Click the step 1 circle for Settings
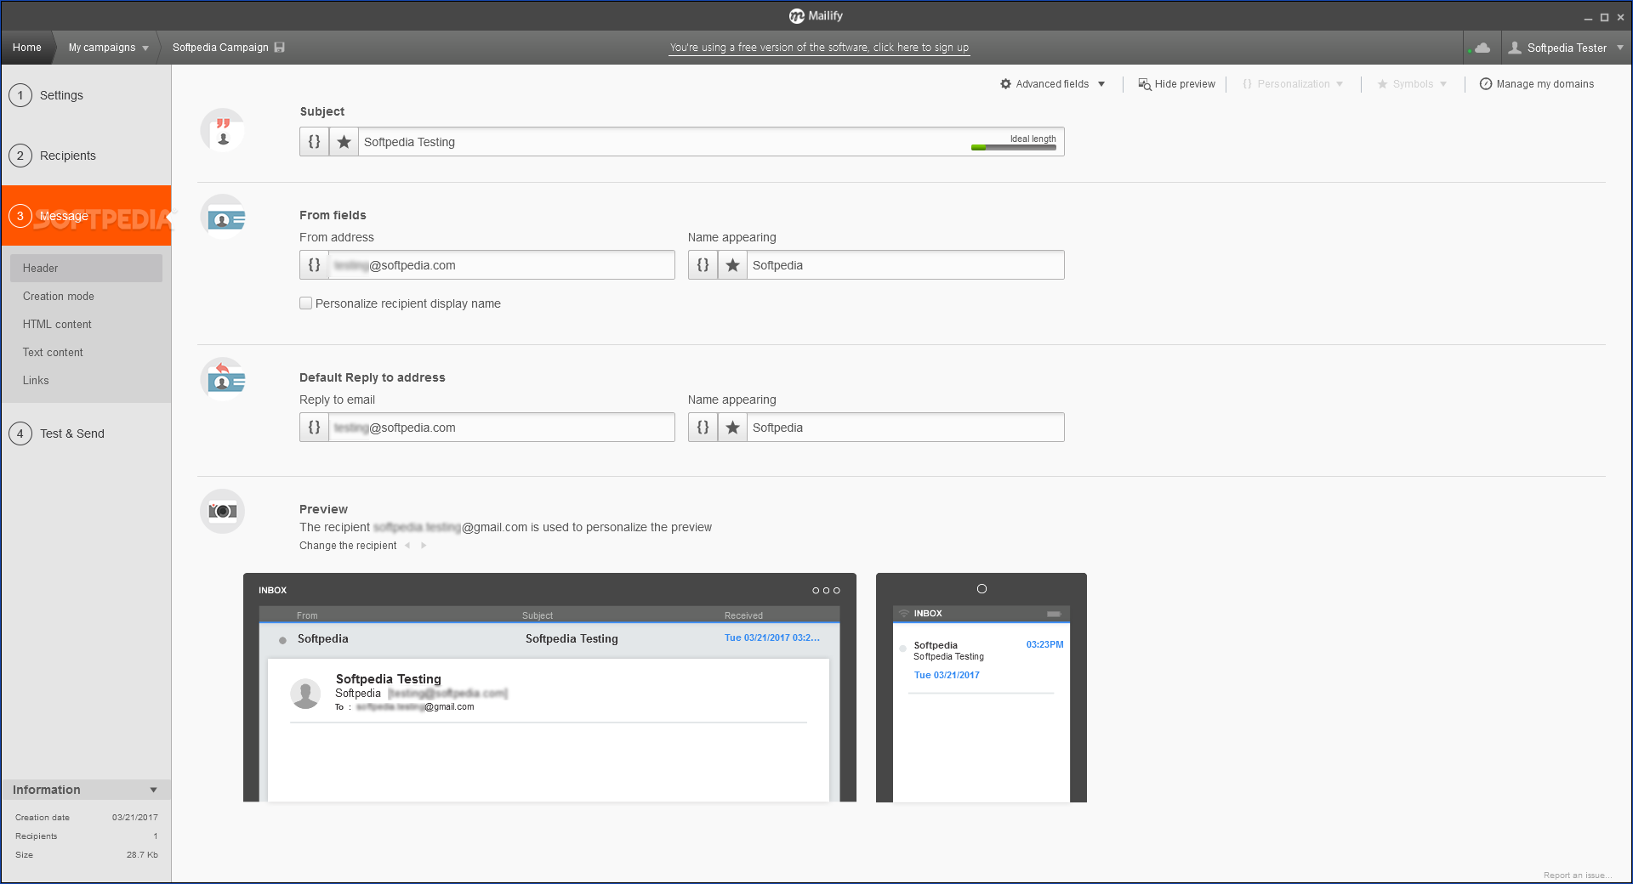This screenshot has height=884, width=1633. coord(20,95)
